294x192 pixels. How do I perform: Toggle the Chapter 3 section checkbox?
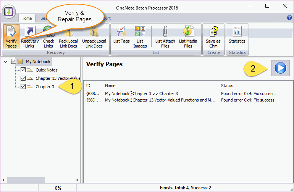coord(23,86)
